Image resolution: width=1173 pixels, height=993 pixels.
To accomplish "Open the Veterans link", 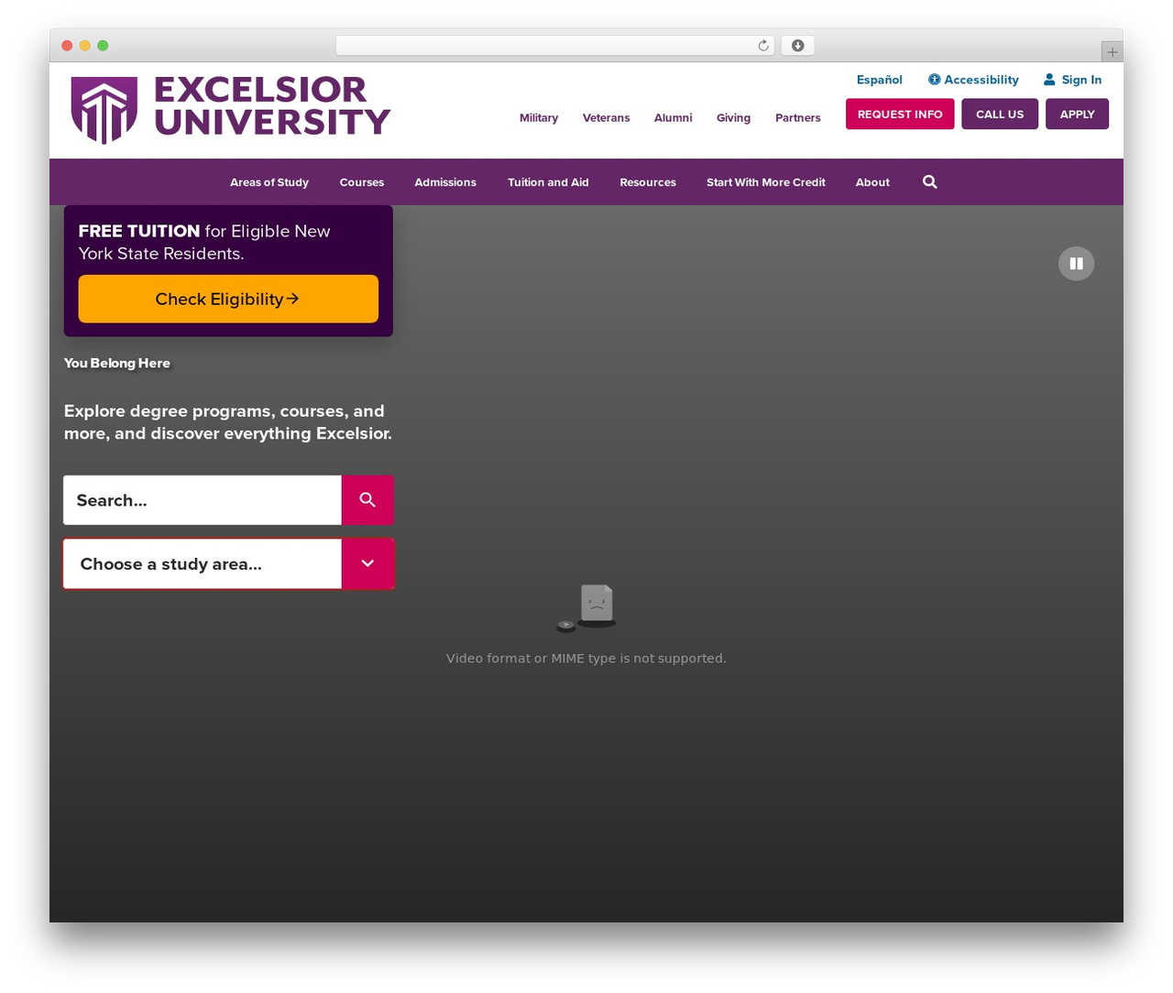I will [x=607, y=118].
